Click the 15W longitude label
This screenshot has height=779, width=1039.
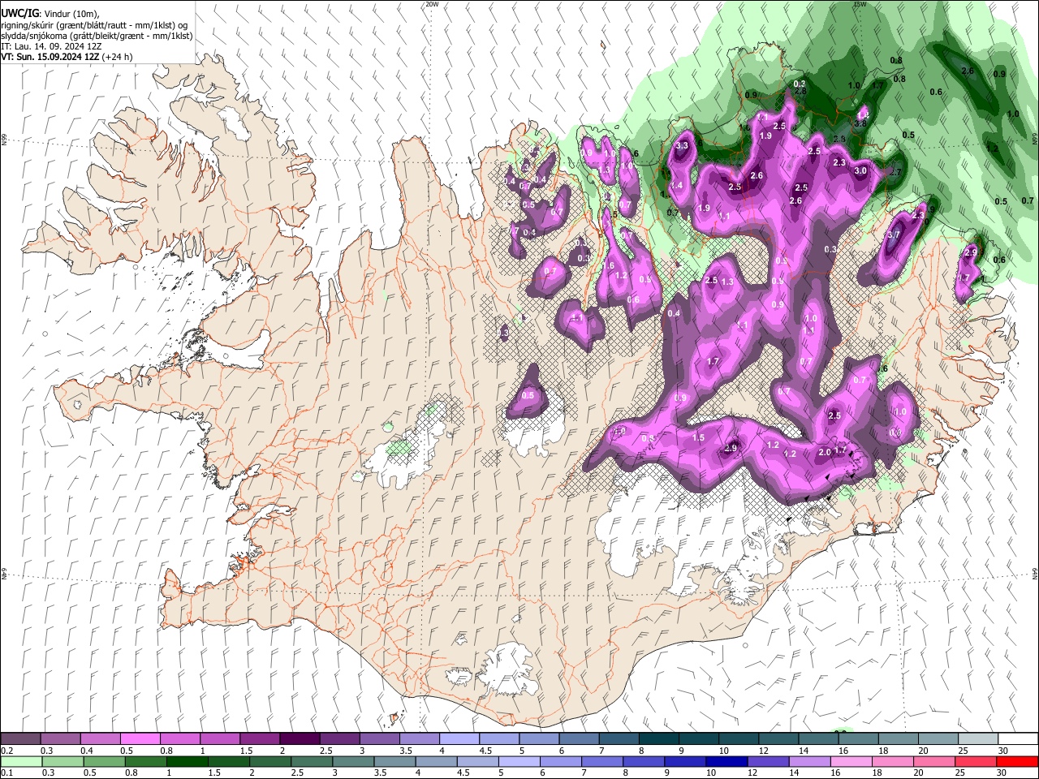tap(860, 4)
